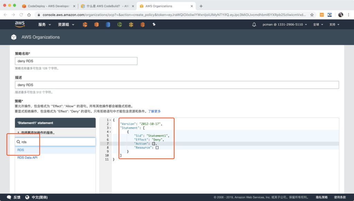Click the "Resource" line in policy editor
This screenshot has height=201, width=354.
146,148
